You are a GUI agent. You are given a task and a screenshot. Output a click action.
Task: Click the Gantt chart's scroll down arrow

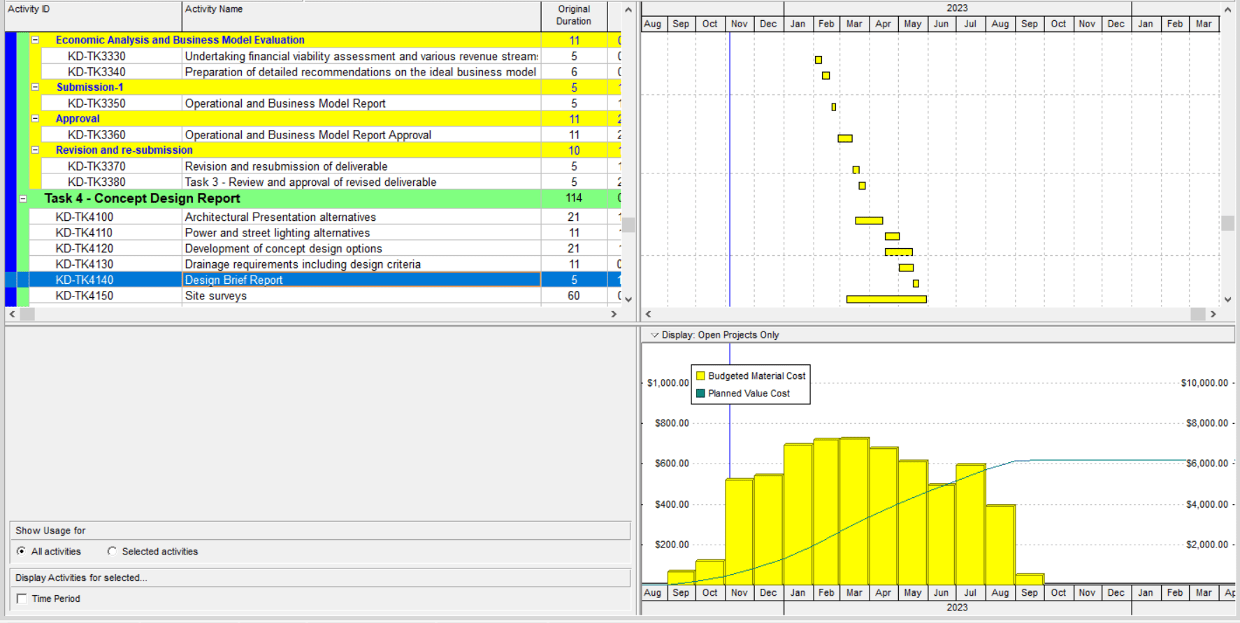pos(1227,299)
